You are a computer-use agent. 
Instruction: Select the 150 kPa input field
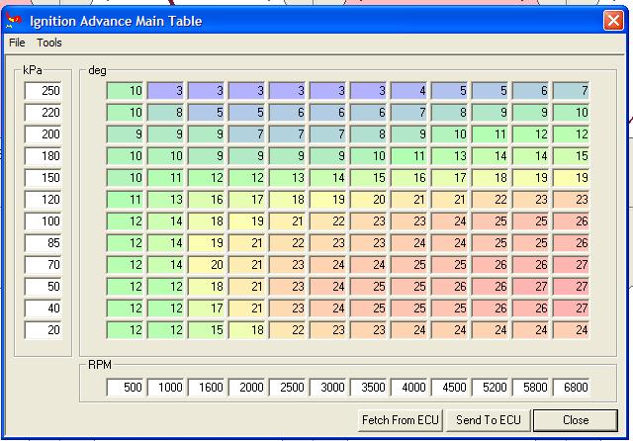pyautogui.click(x=43, y=178)
